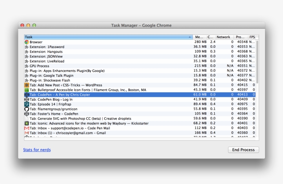Select the Iconic Kickstarter tab row
The height and width of the screenshot is (184, 283).
140,123
